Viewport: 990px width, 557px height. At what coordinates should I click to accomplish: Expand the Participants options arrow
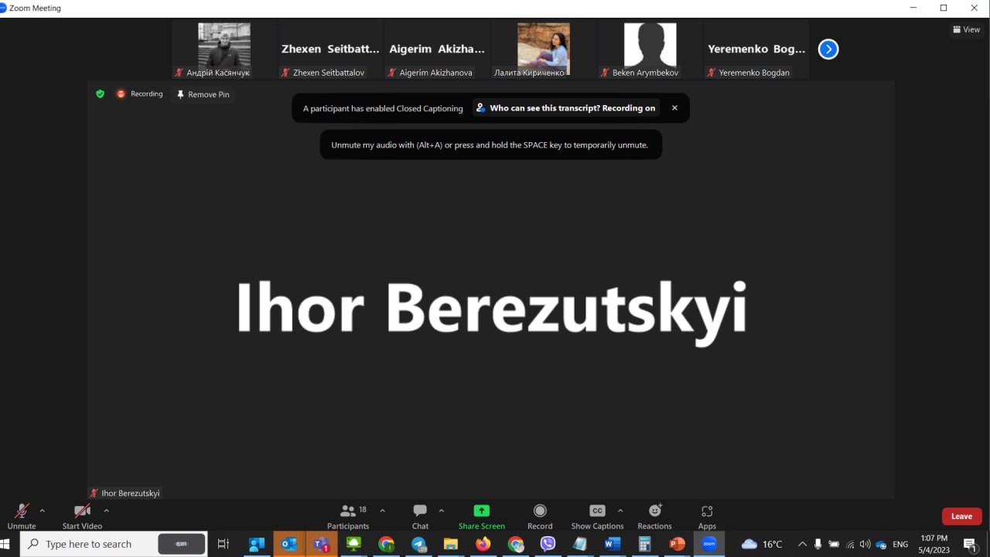coord(382,511)
